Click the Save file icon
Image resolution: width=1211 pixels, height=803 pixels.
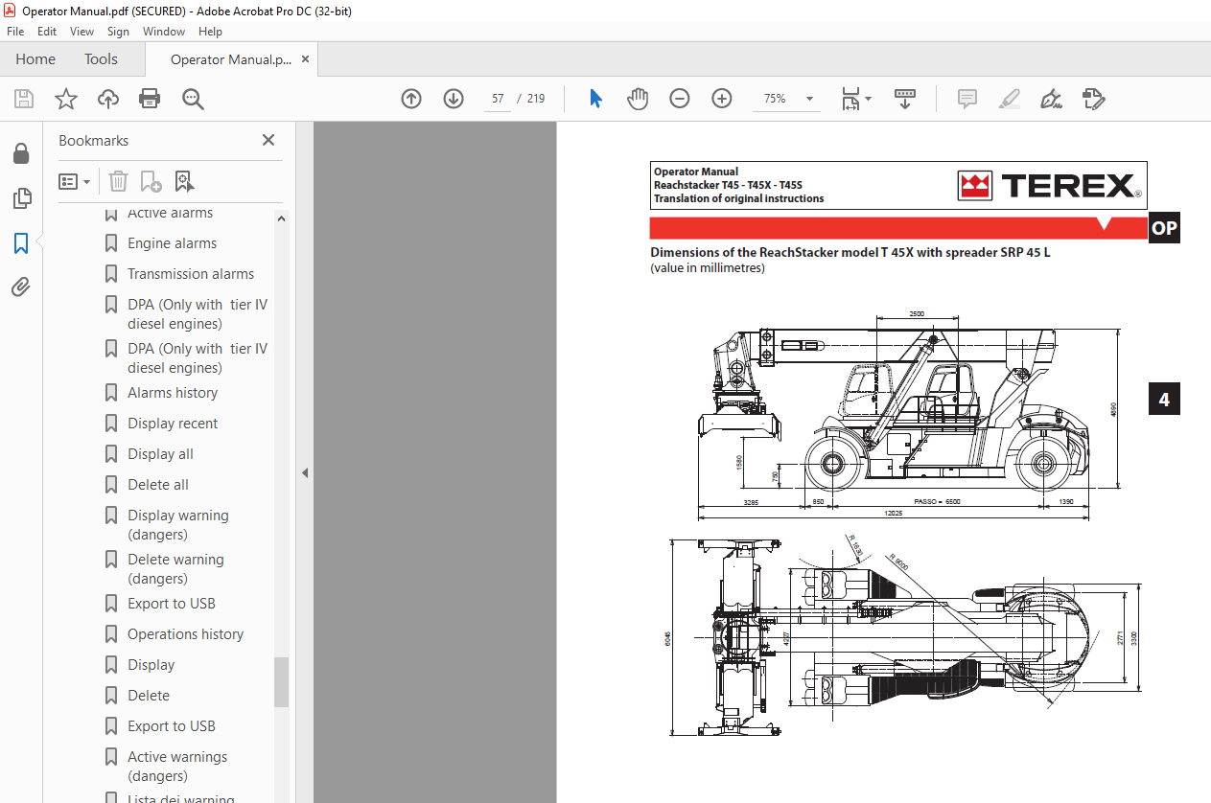(24, 99)
